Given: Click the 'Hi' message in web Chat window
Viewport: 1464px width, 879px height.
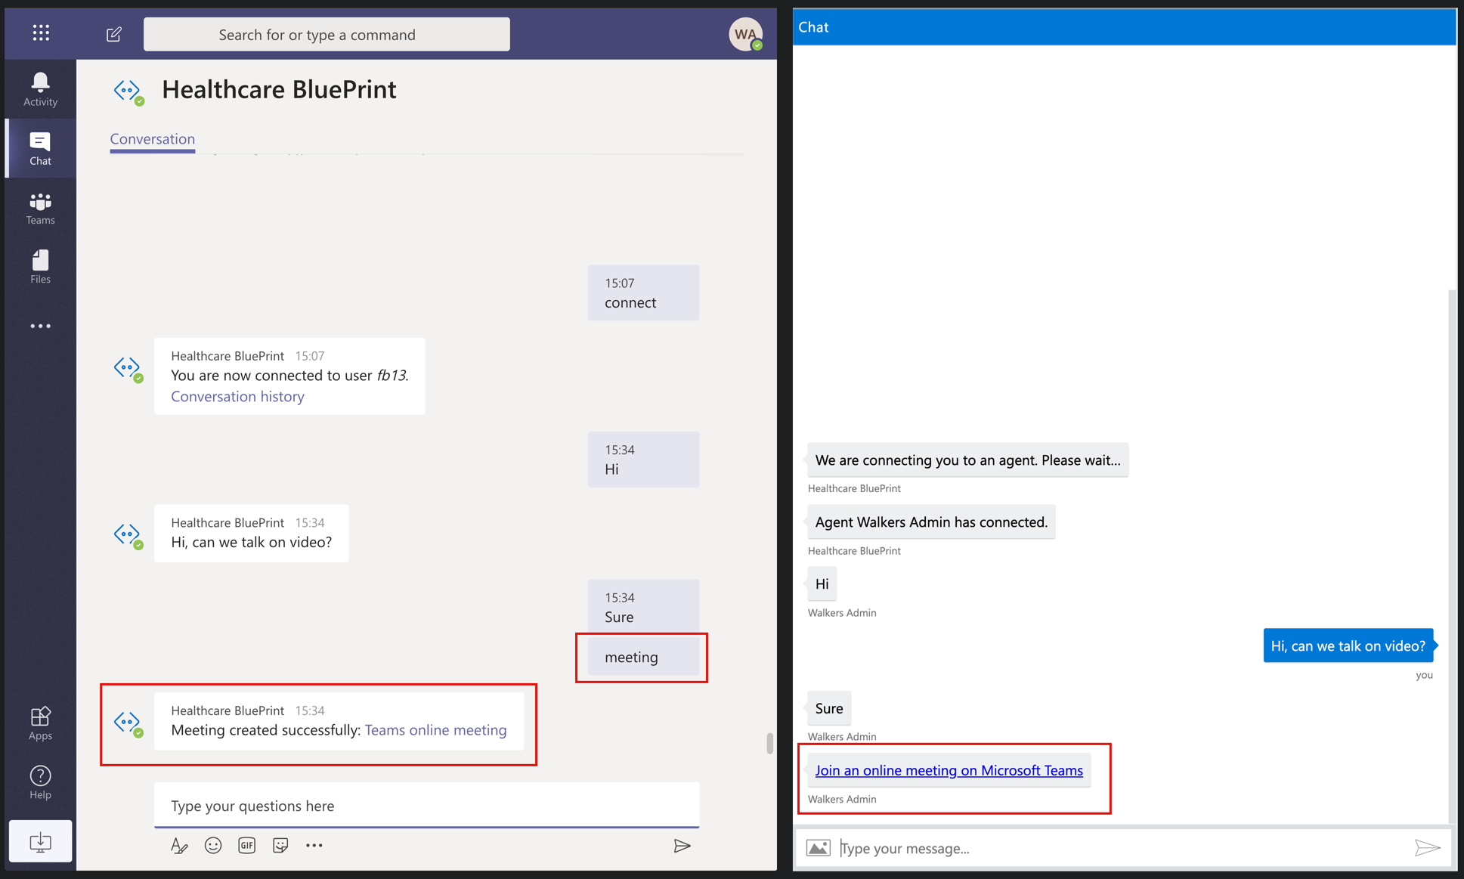Looking at the screenshot, I should (x=822, y=583).
